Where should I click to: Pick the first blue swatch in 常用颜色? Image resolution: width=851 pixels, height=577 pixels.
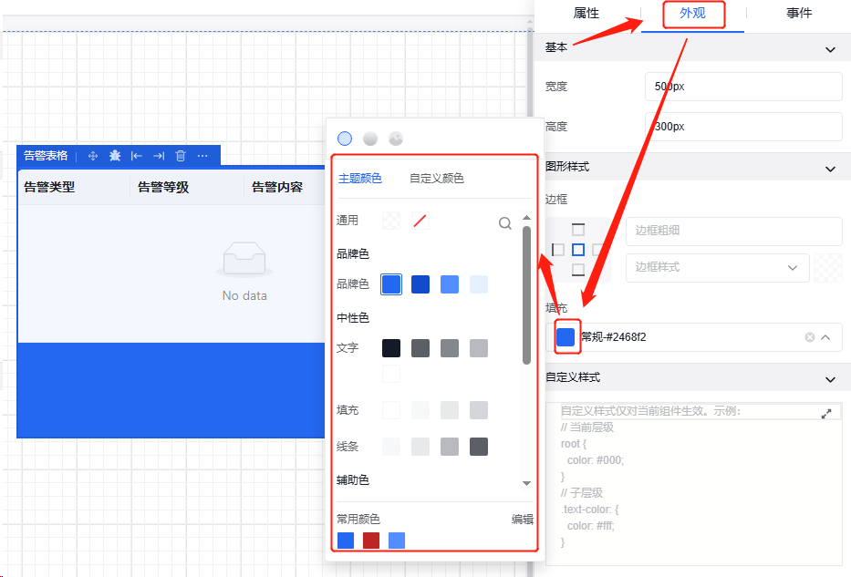coord(346,541)
